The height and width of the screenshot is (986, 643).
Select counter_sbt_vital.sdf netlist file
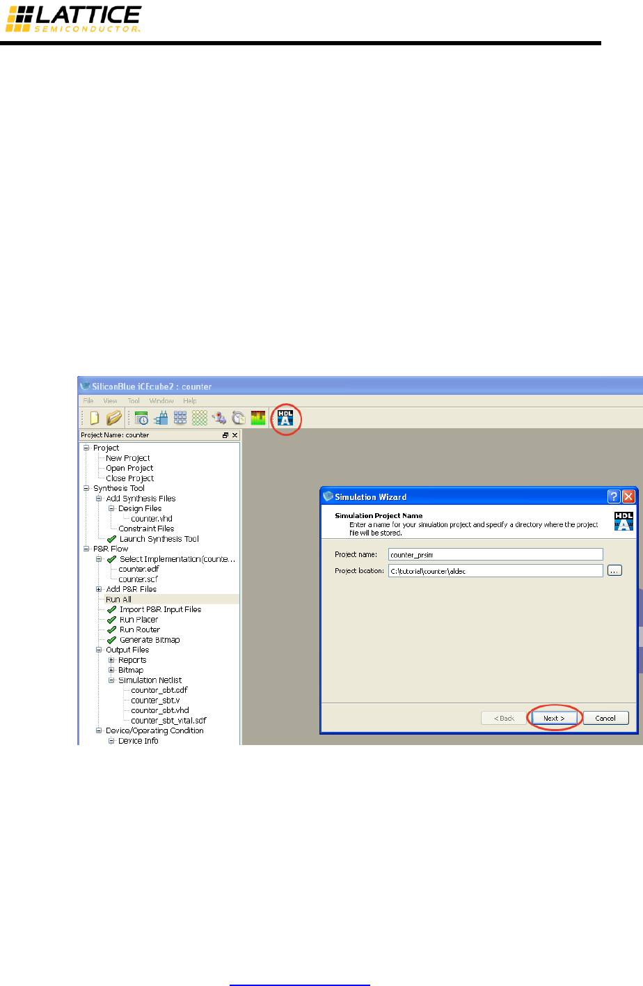(x=168, y=721)
